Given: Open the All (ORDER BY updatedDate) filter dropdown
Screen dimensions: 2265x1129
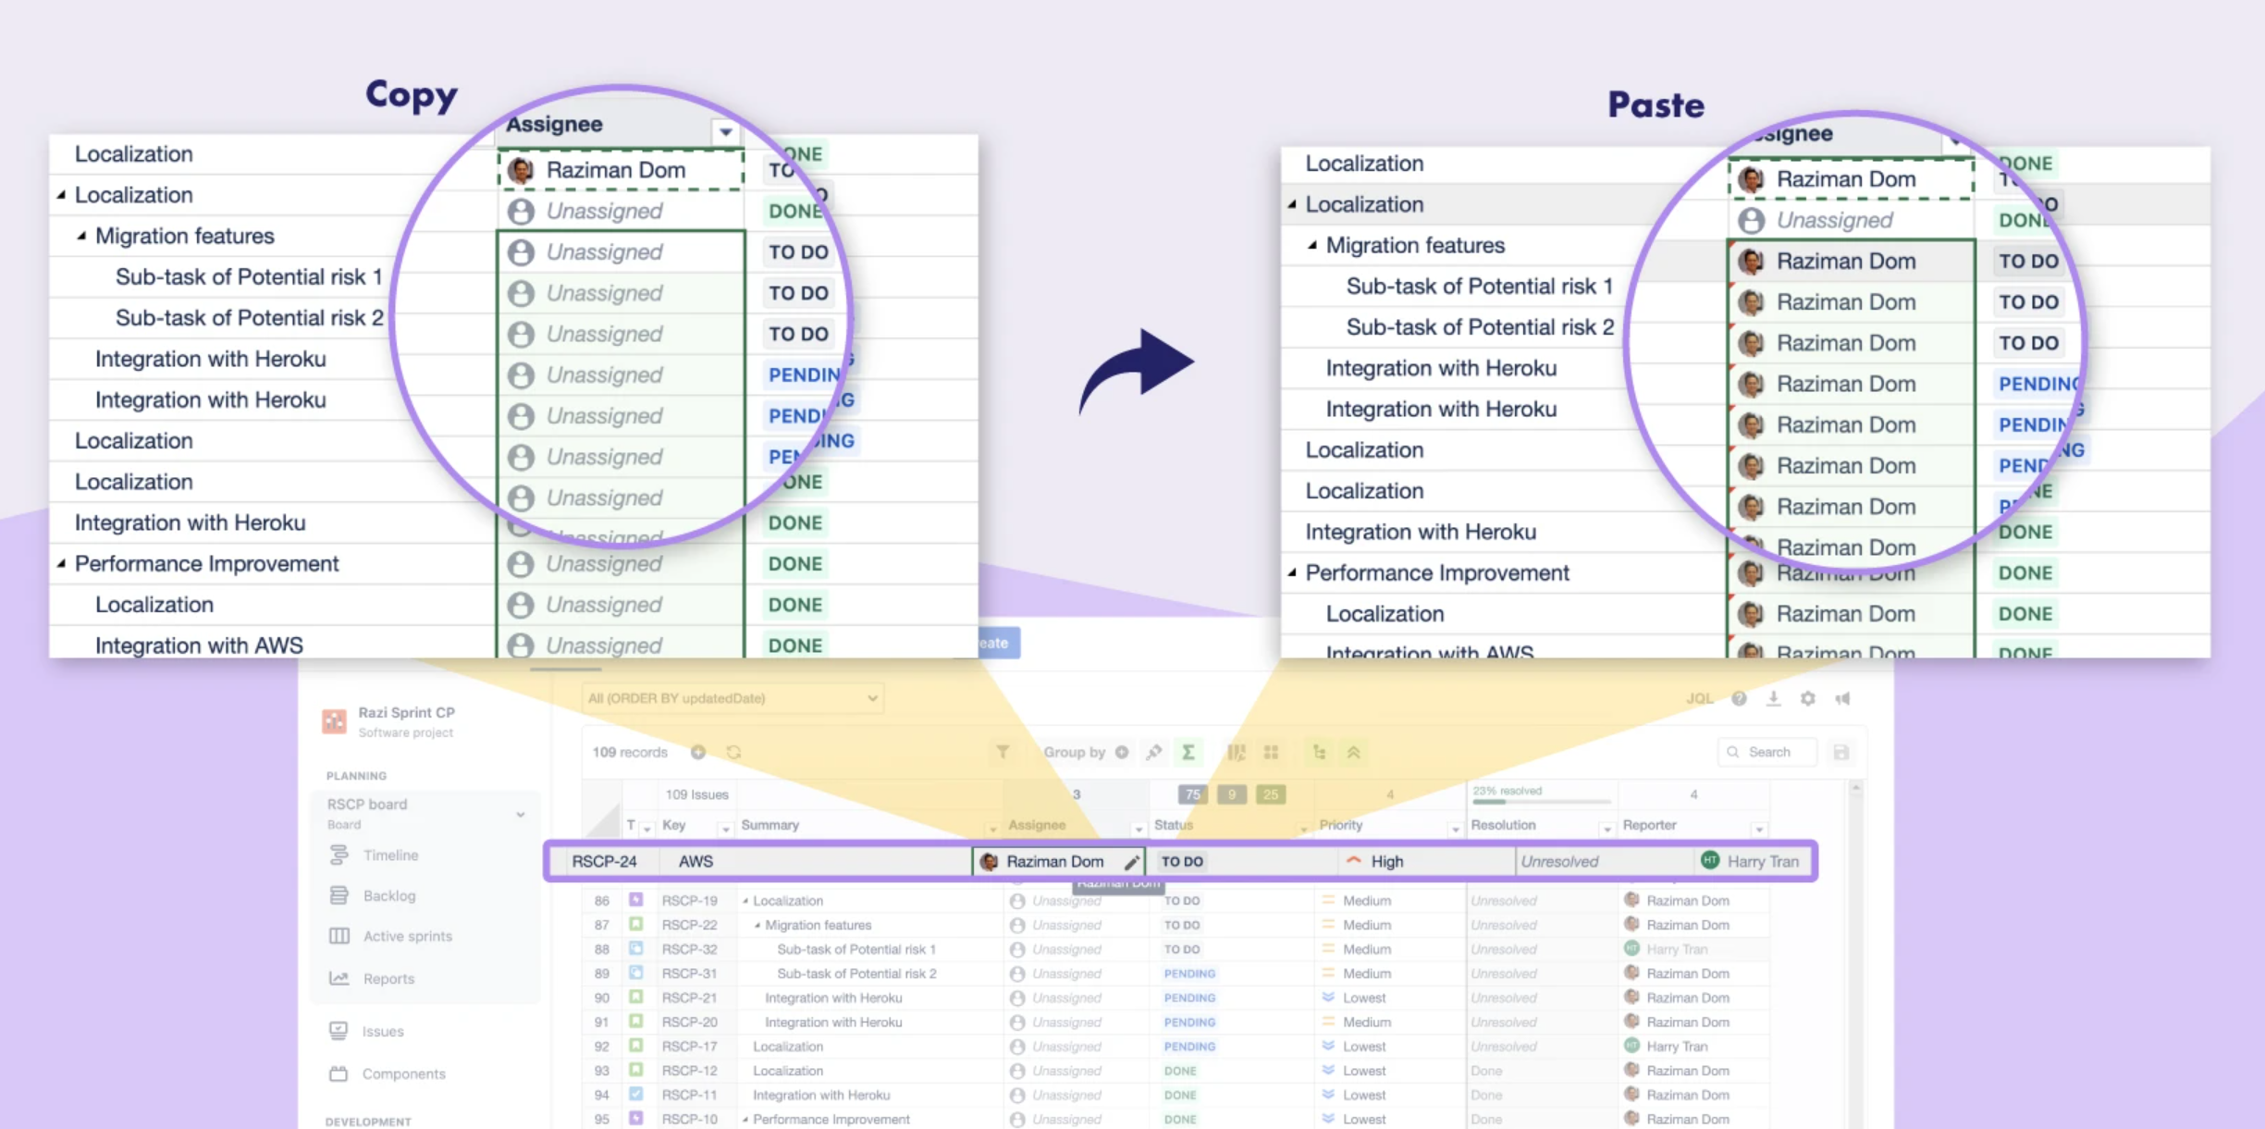Looking at the screenshot, I should coord(732,698).
